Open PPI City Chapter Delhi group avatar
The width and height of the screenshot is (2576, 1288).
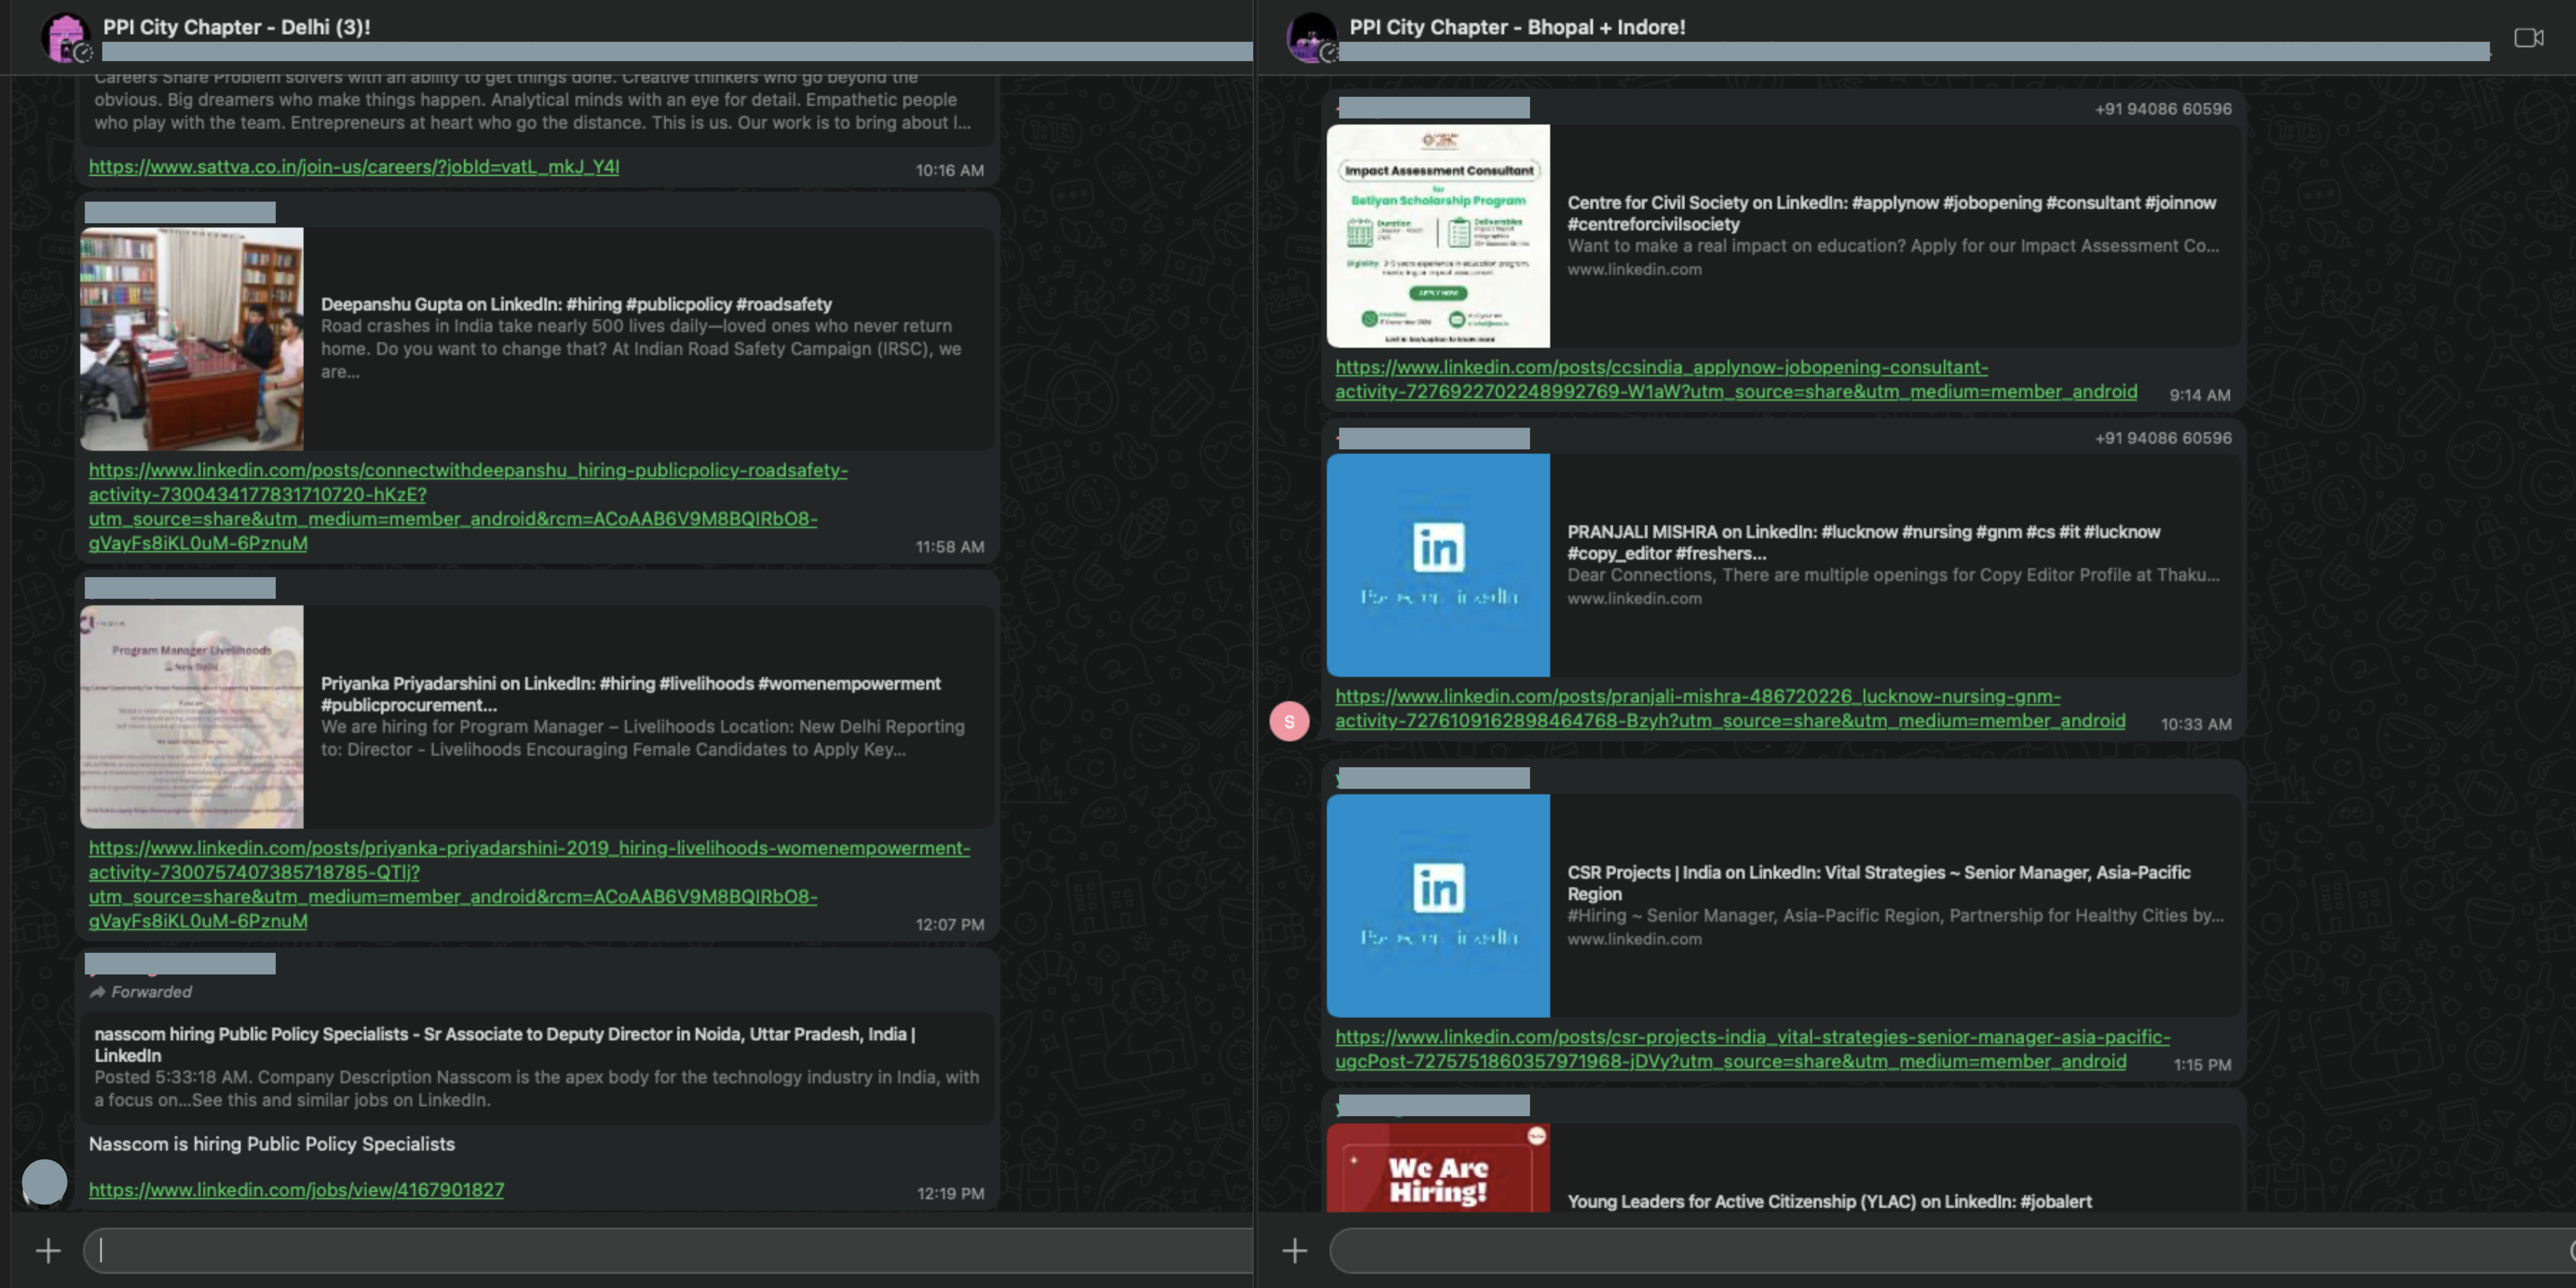[66, 38]
